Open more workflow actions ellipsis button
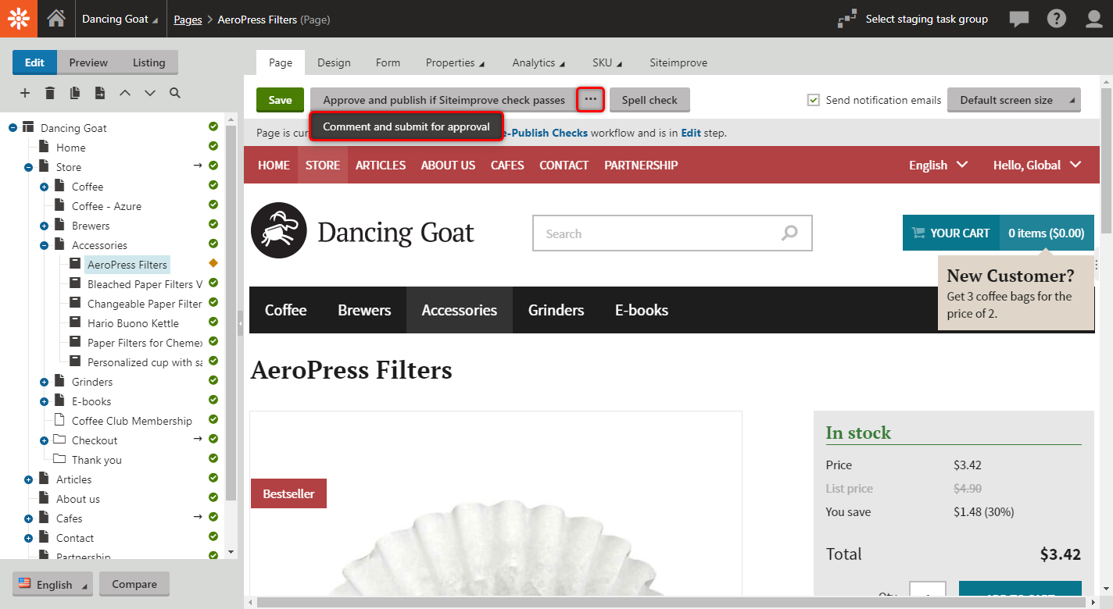Screen dimensions: 1113x609 pos(591,99)
